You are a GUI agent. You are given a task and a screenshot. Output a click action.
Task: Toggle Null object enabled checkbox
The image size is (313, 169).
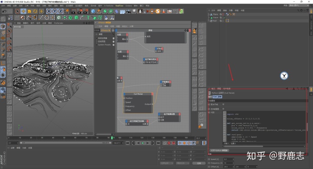coord(221,21)
